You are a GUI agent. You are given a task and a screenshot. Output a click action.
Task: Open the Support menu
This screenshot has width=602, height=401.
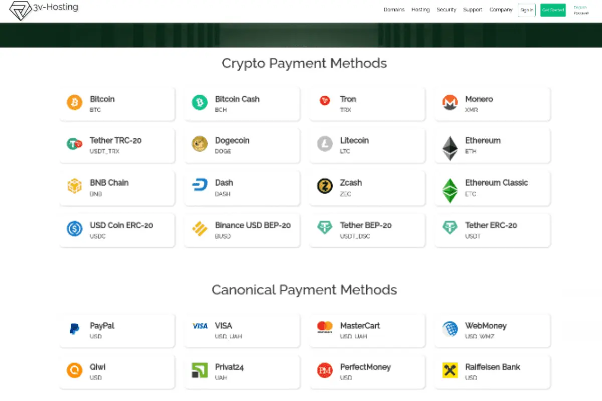click(x=473, y=10)
